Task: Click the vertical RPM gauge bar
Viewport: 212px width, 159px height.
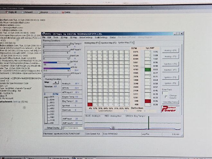Action: point(46,110)
